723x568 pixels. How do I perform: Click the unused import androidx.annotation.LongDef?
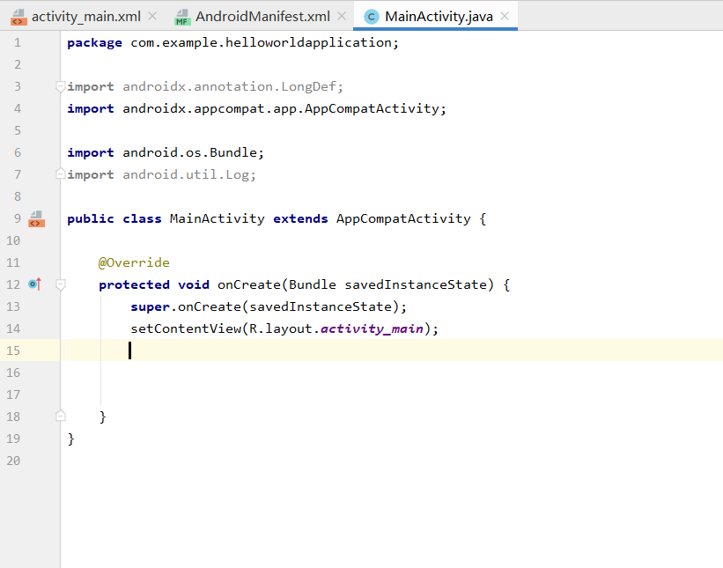pos(229,86)
